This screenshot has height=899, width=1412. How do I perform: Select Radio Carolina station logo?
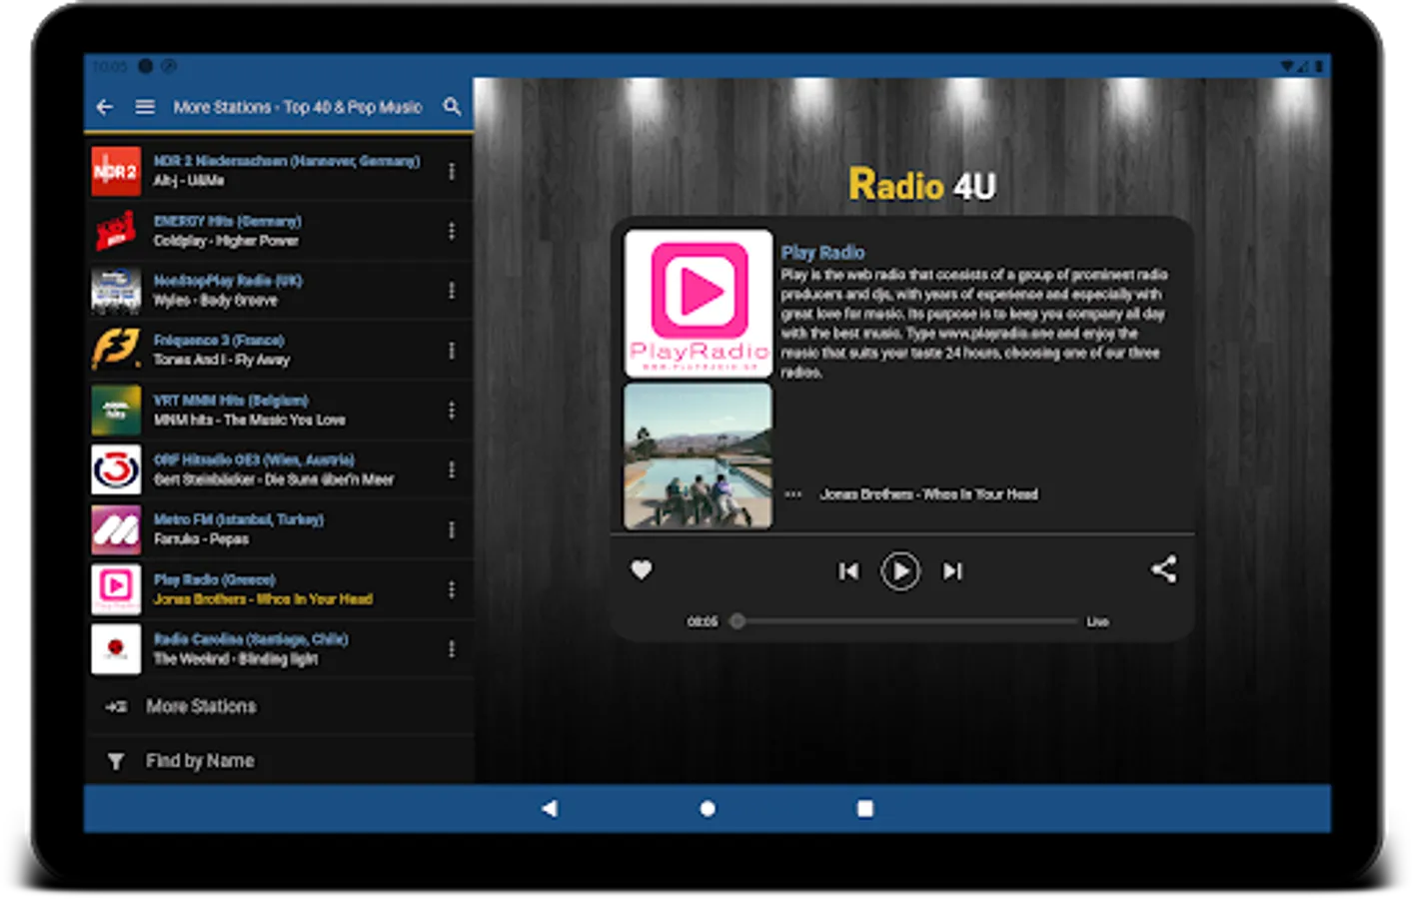tap(116, 649)
